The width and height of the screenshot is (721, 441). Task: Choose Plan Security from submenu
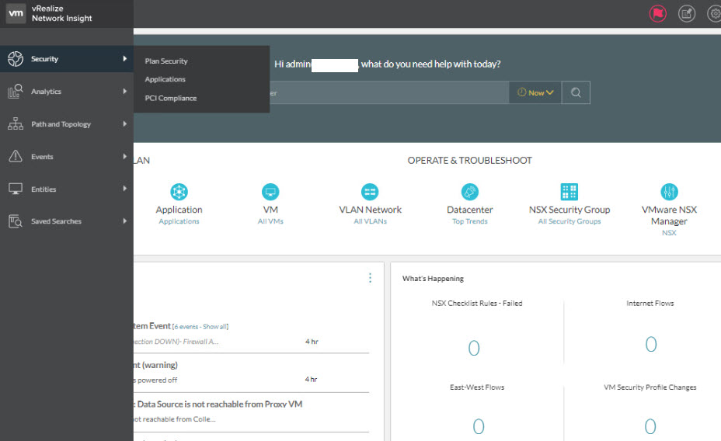coord(166,61)
